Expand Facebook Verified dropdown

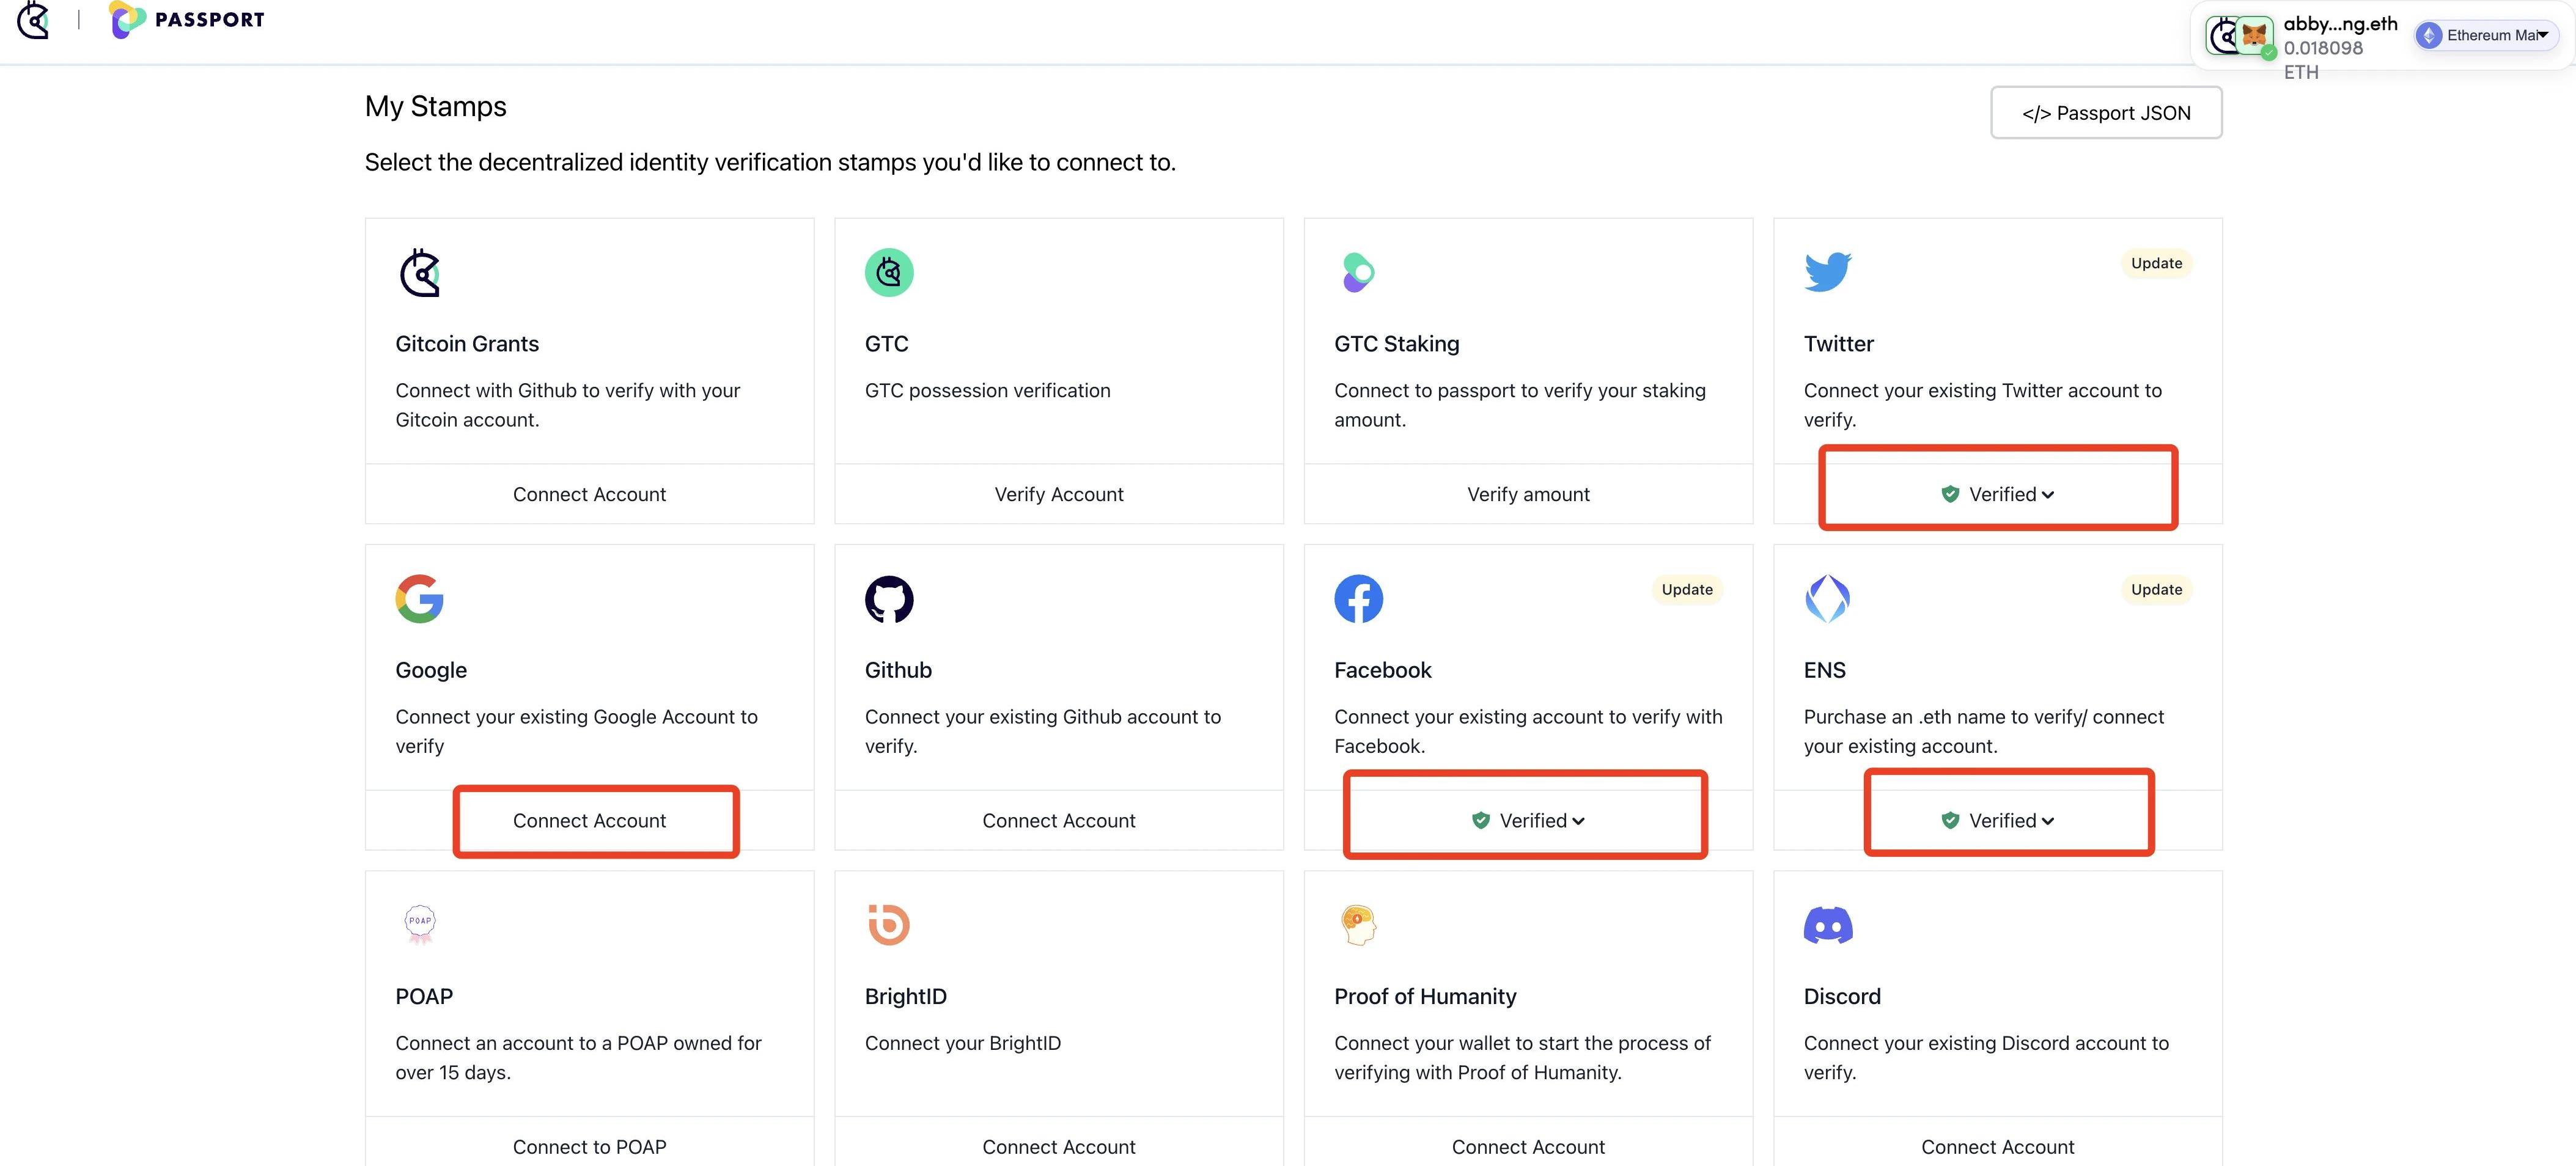(1528, 821)
